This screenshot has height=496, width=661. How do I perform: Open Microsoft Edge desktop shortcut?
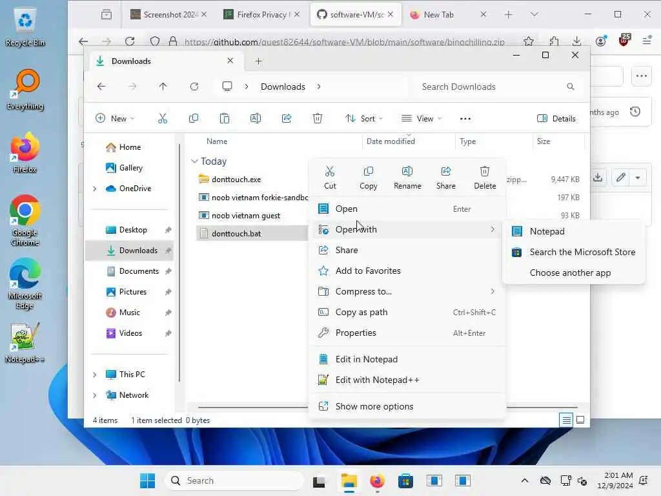[25, 284]
